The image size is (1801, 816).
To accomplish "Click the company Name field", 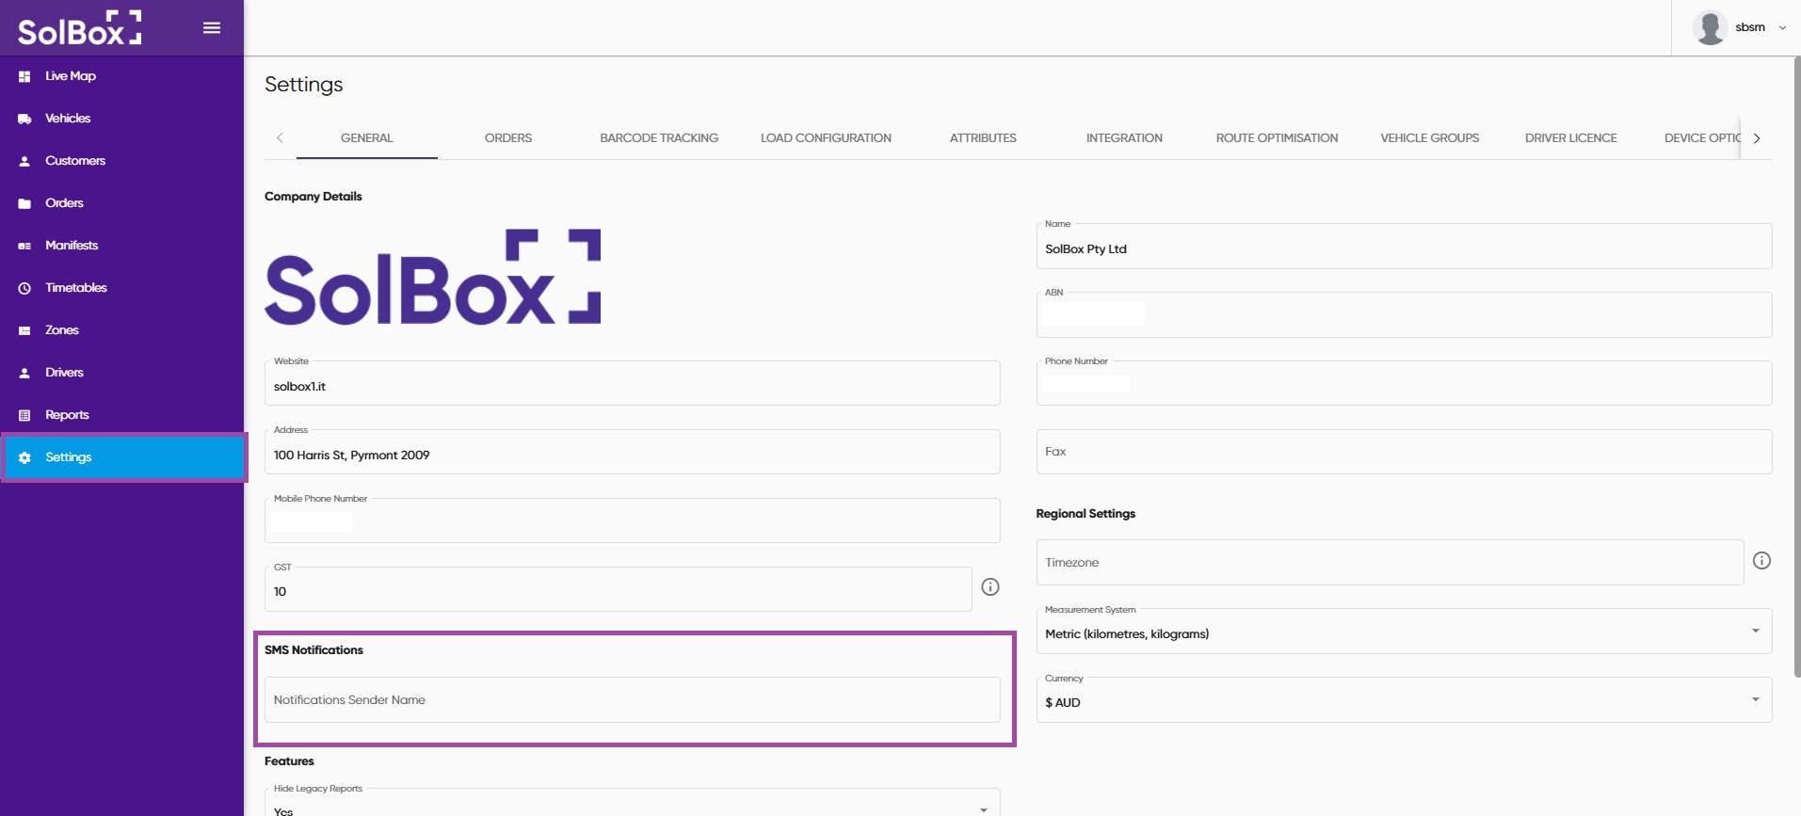I will (1404, 247).
